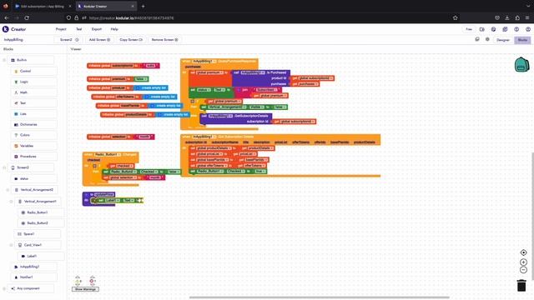
Task: Open the browser downloads icon
Action: 507,17
